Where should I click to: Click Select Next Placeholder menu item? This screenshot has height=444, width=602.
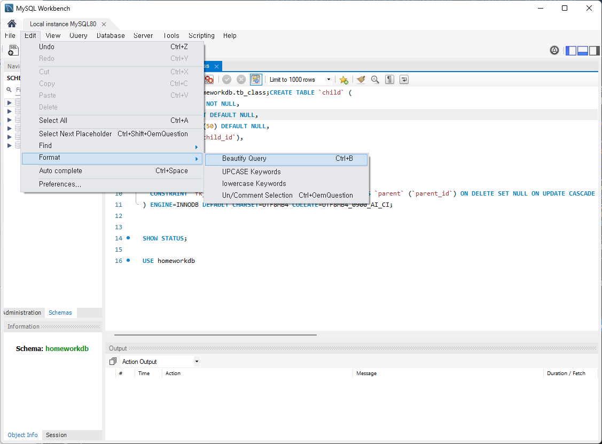pyautogui.click(x=112, y=134)
